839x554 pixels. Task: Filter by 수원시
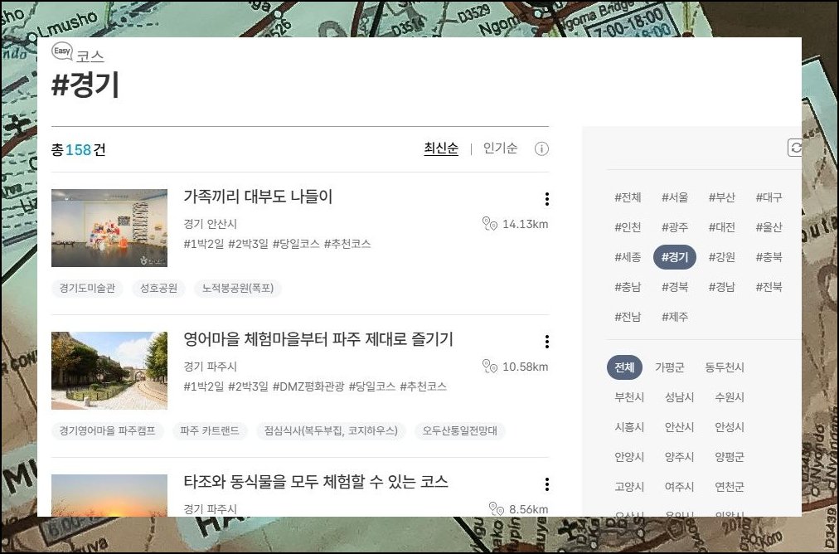pos(730,397)
